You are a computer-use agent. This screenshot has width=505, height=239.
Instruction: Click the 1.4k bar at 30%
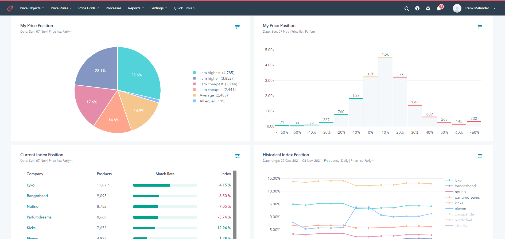click(x=415, y=116)
